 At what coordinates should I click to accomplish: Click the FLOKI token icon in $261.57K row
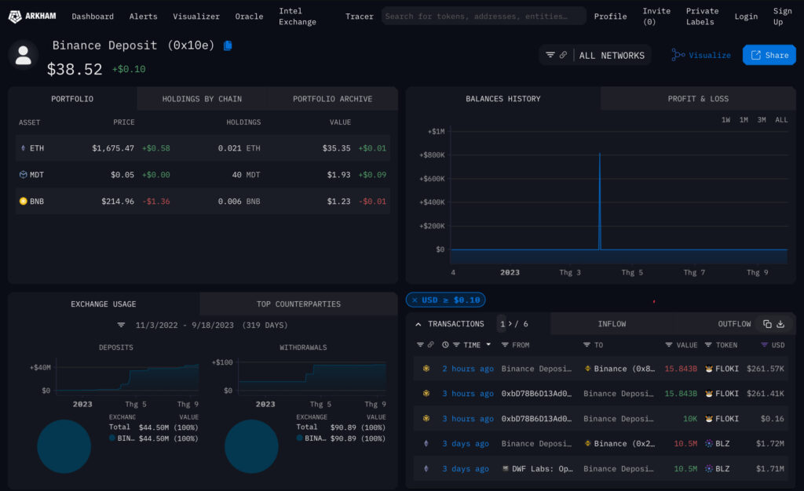709,369
